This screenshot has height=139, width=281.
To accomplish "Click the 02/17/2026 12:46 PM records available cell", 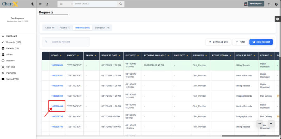I will tap(154, 65).
